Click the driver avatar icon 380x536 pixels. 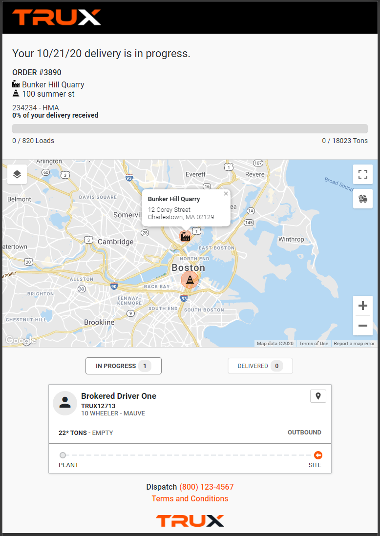[65, 403]
